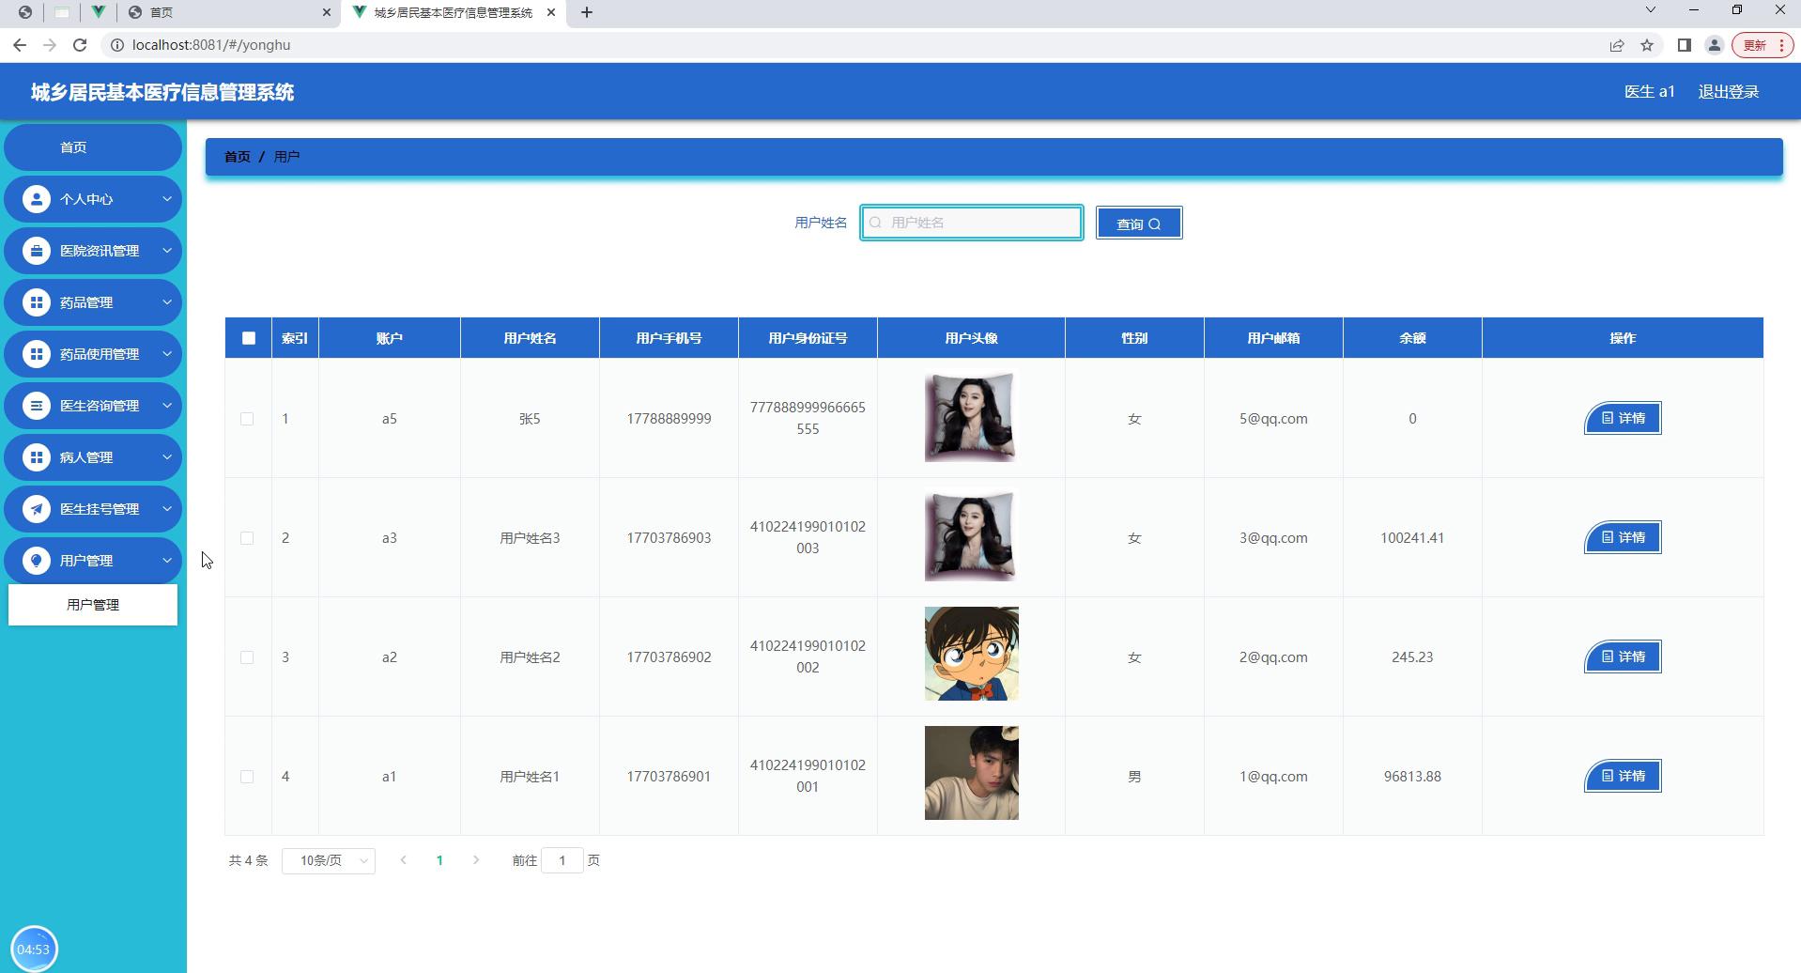Click the 04:53 timer badge
Image resolution: width=1801 pixels, height=973 pixels.
pos(34,949)
